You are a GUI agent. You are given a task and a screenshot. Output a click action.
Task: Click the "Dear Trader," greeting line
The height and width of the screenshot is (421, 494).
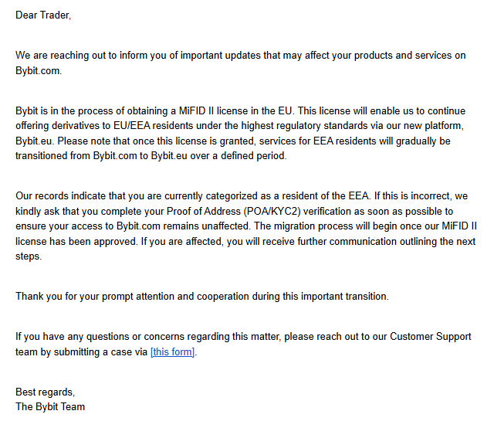[x=43, y=15]
